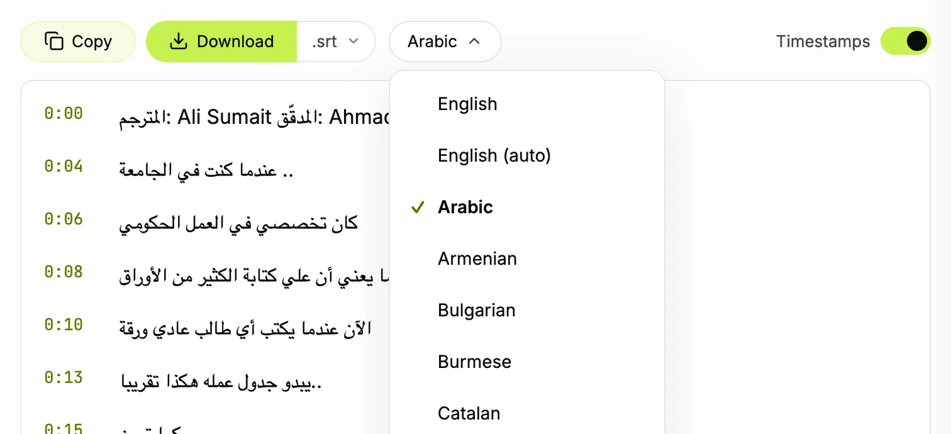Viewport: 951px width, 434px height.
Task: Select the checked Arabic option
Action: click(527, 207)
